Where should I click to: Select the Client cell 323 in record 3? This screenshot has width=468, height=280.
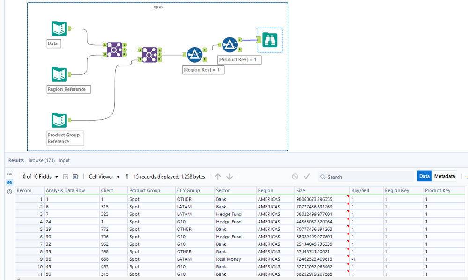[x=113, y=214]
